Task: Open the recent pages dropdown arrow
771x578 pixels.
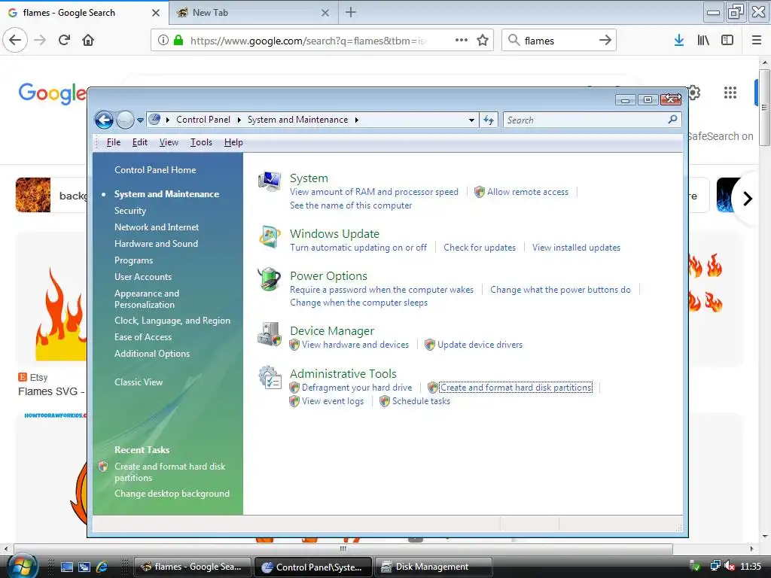Action: 140,120
